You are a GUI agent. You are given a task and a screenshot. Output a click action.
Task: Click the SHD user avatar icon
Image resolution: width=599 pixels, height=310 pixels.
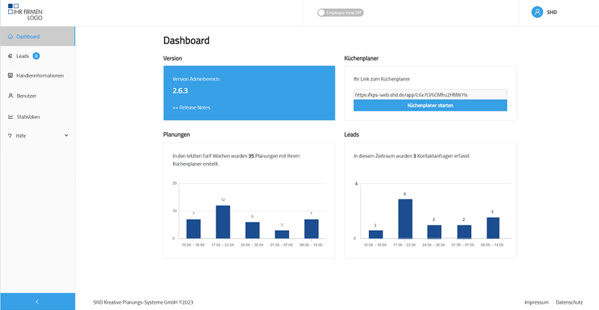(x=537, y=12)
